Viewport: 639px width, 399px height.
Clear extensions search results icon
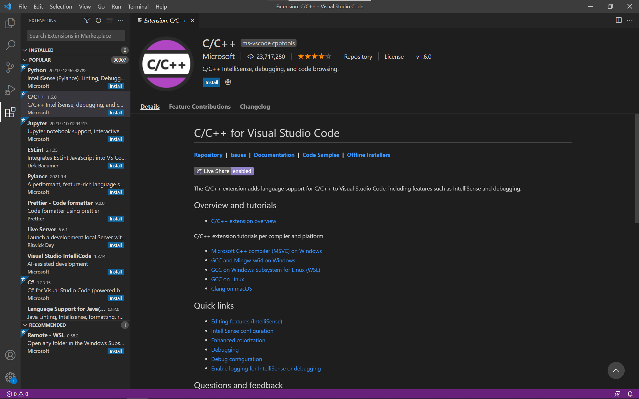pyautogui.click(x=110, y=20)
